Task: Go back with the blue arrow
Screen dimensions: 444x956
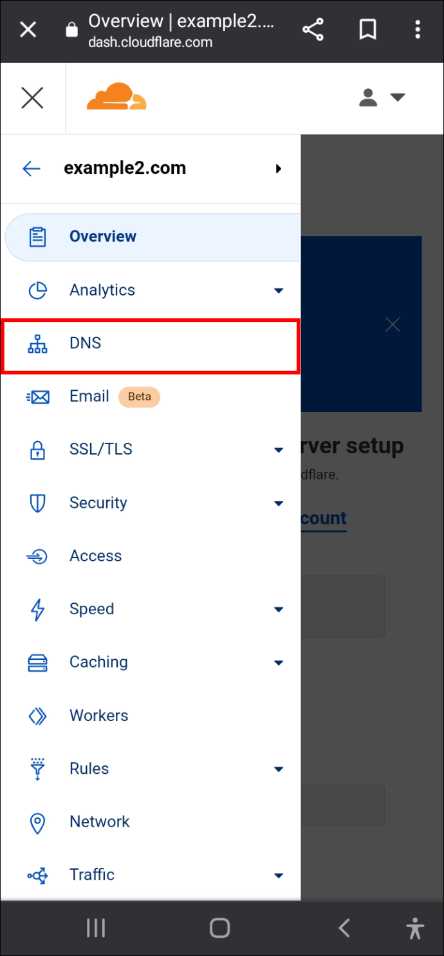Action: pos(32,169)
